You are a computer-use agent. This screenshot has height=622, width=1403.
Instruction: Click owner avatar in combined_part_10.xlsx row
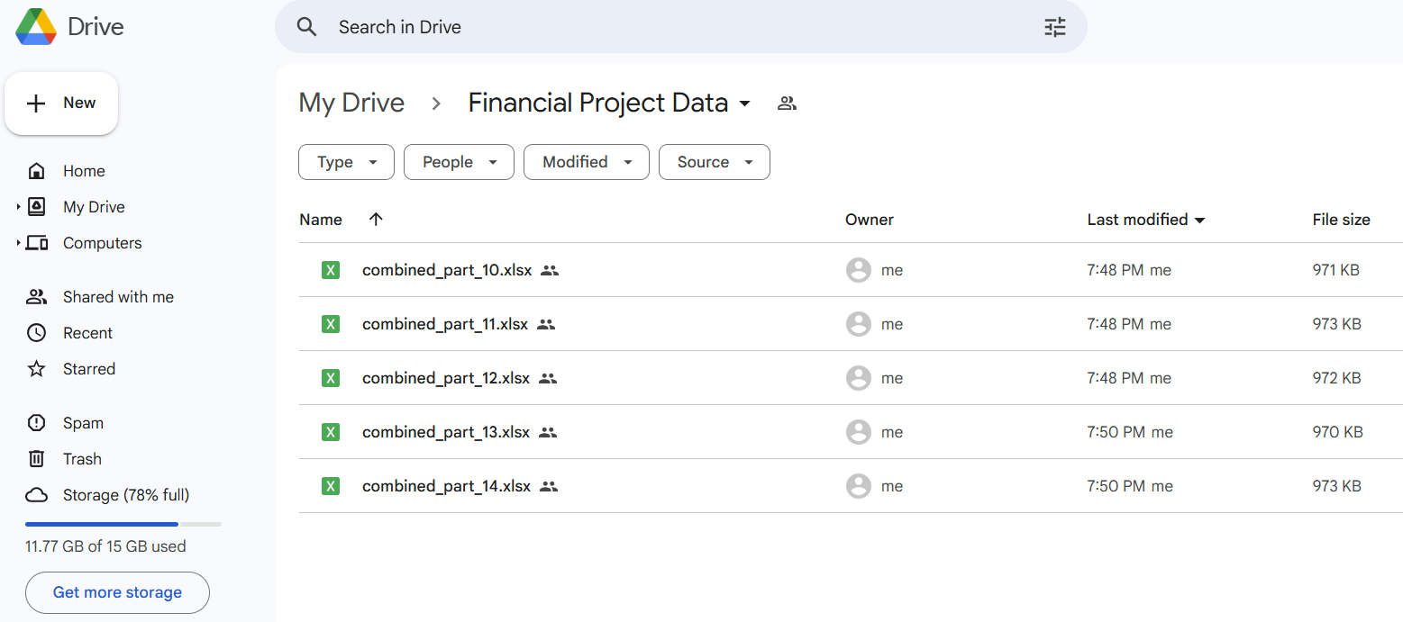click(x=859, y=270)
